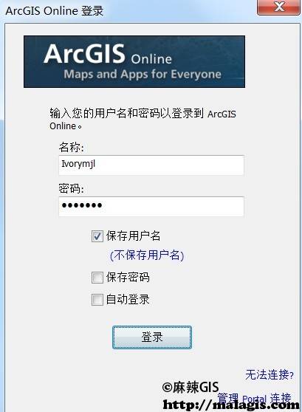
Task: Click the ©麻辣GIS watermark text
Action: (191, 388)
